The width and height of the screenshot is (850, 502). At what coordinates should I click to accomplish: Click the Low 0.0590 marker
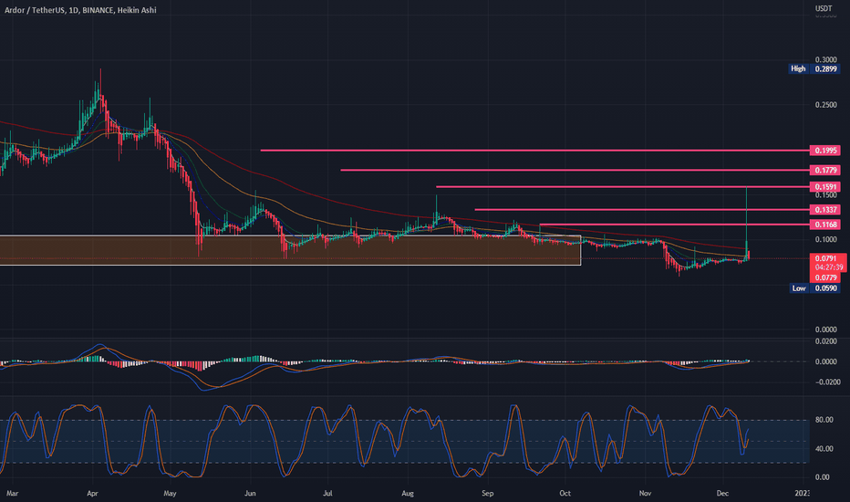(814, 288)
